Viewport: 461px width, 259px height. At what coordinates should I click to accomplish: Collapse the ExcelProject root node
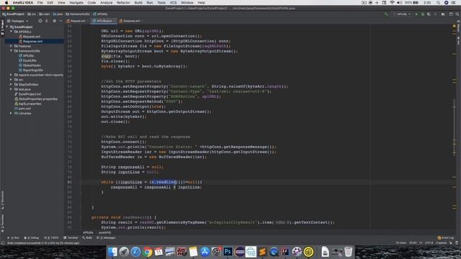tap(7, 27)
